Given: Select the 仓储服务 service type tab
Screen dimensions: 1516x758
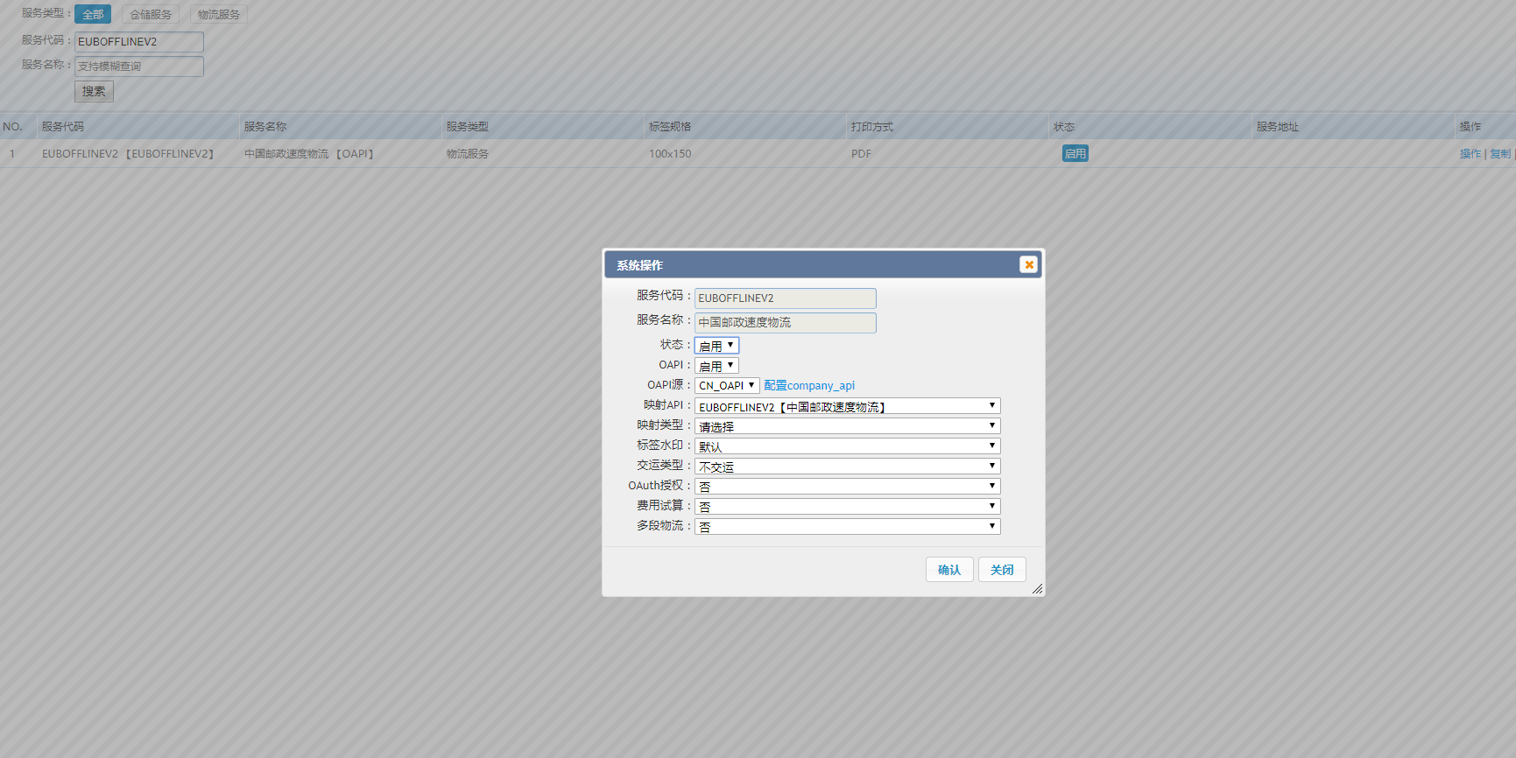Looking at the screenshot, I should (x=151, y=15).
